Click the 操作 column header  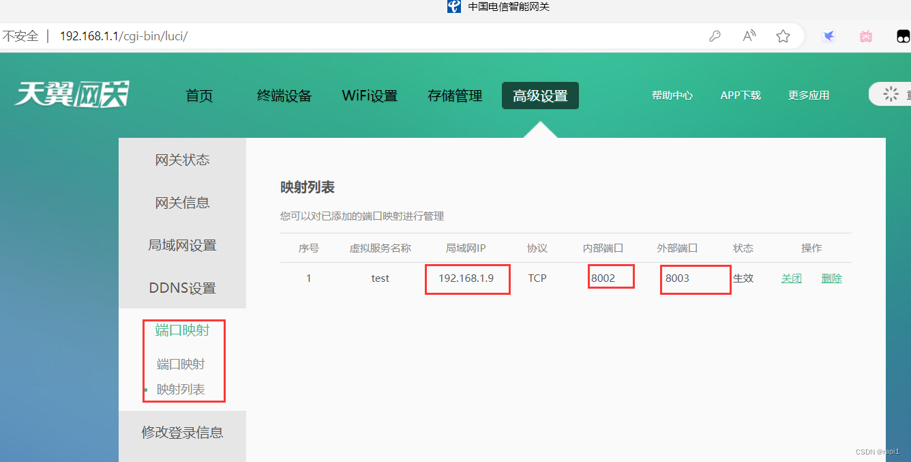click(x=811, y=248)
